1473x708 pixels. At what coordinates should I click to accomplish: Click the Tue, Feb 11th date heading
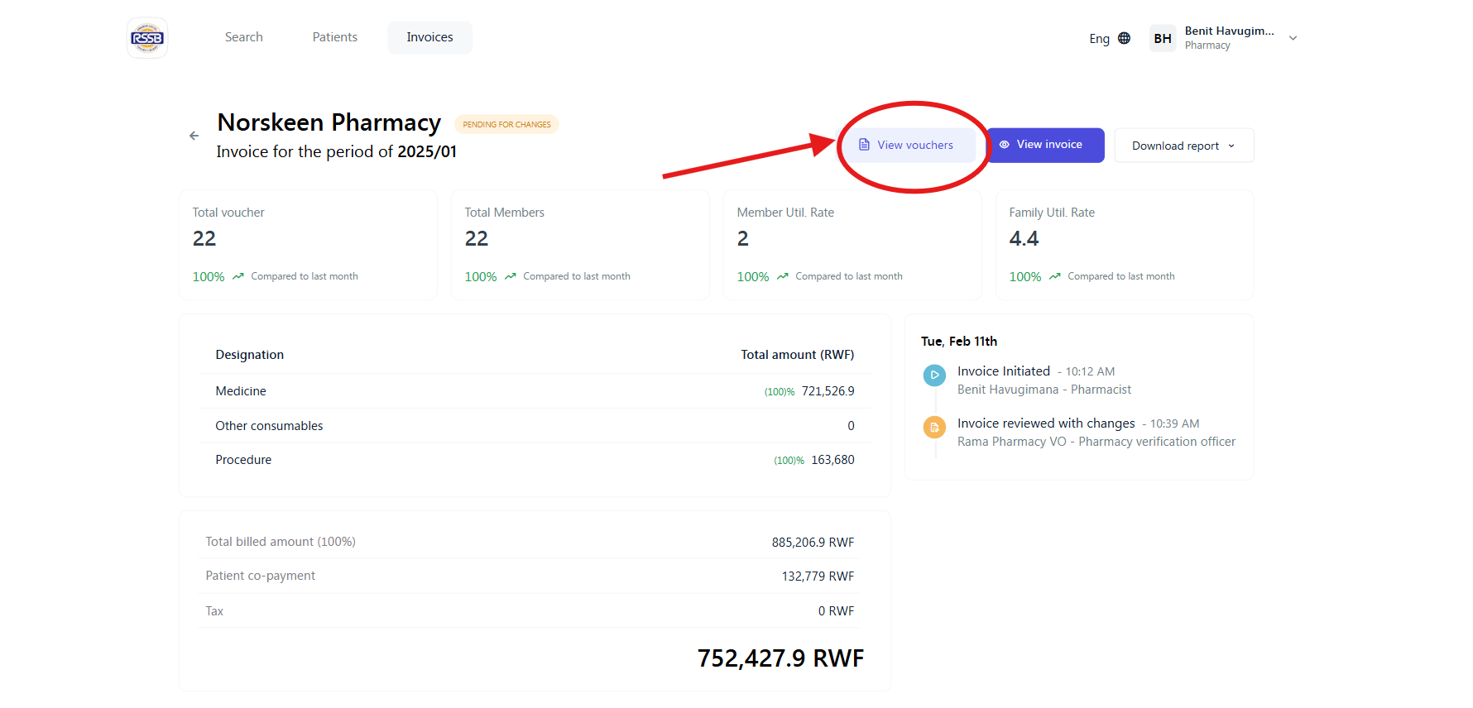[959, 342]
